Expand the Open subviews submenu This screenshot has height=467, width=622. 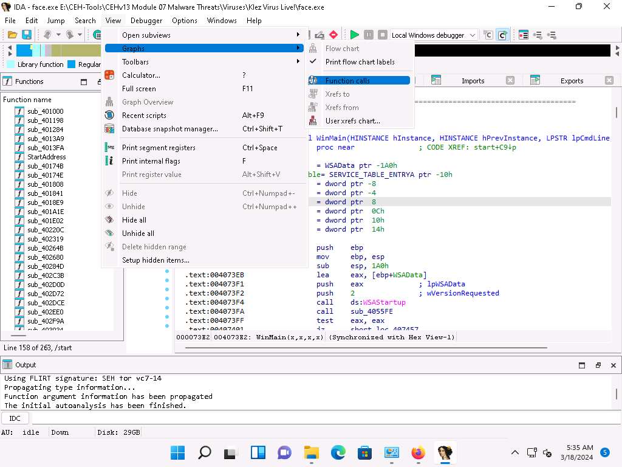click(x=146, y=35)
